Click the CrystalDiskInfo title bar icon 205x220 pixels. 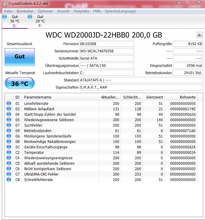pyautogui.click(x=5, y=3)
